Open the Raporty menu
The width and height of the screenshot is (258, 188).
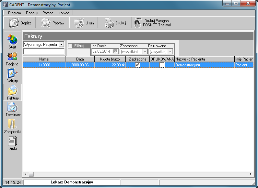[32, 13]
